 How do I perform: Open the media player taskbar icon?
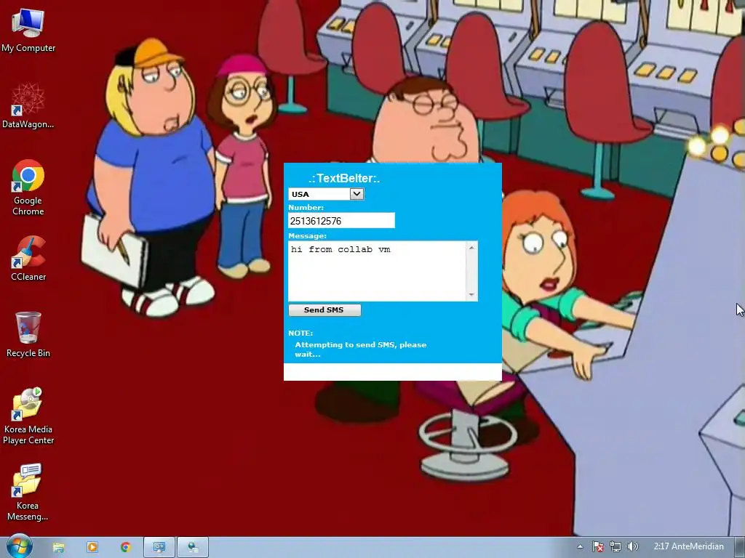click(x=92, y=548)
